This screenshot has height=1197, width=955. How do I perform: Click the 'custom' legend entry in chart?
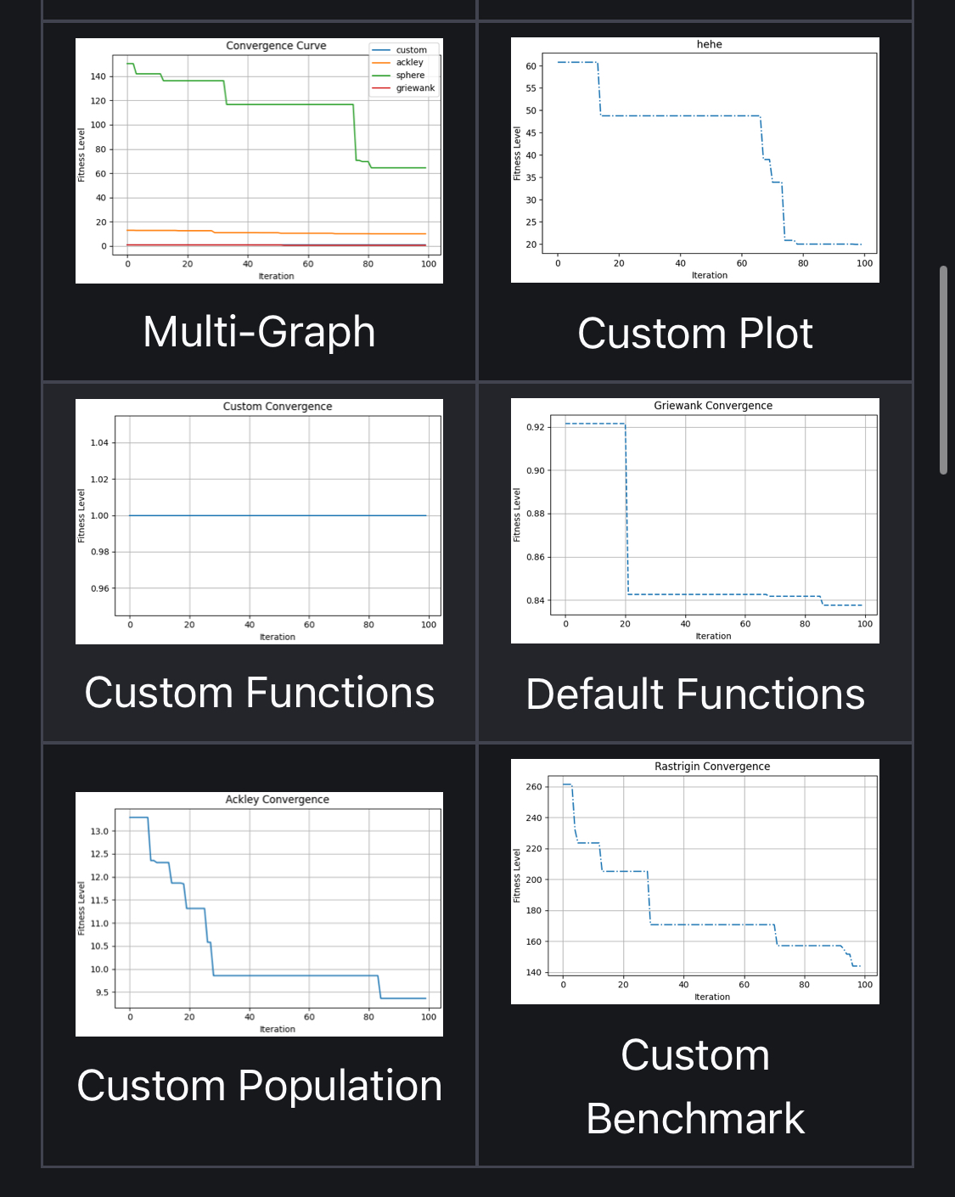(411, 50)
